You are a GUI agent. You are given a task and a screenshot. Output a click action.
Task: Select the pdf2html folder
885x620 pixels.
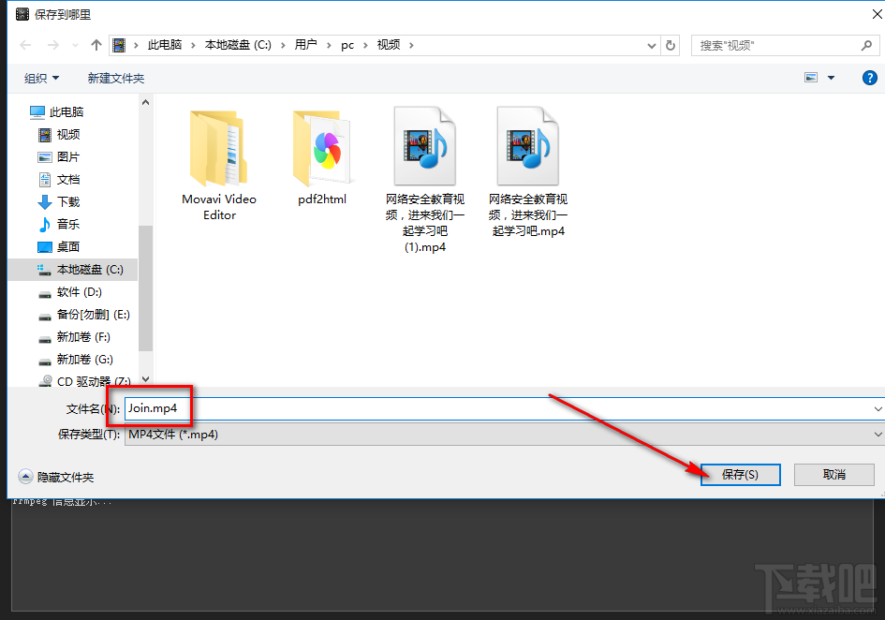[x=322, y=157]
